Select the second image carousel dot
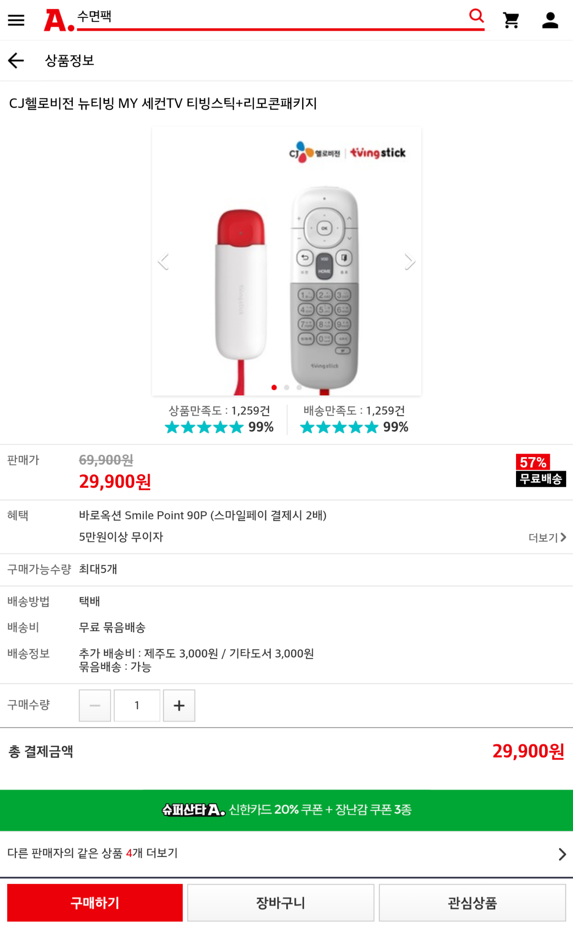This screenshot has height=927, width=573. click(x=287, y=387)
